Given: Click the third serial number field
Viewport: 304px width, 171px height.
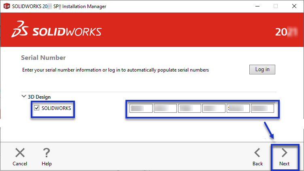Looking at the screenshot, I should click(189, 108).
